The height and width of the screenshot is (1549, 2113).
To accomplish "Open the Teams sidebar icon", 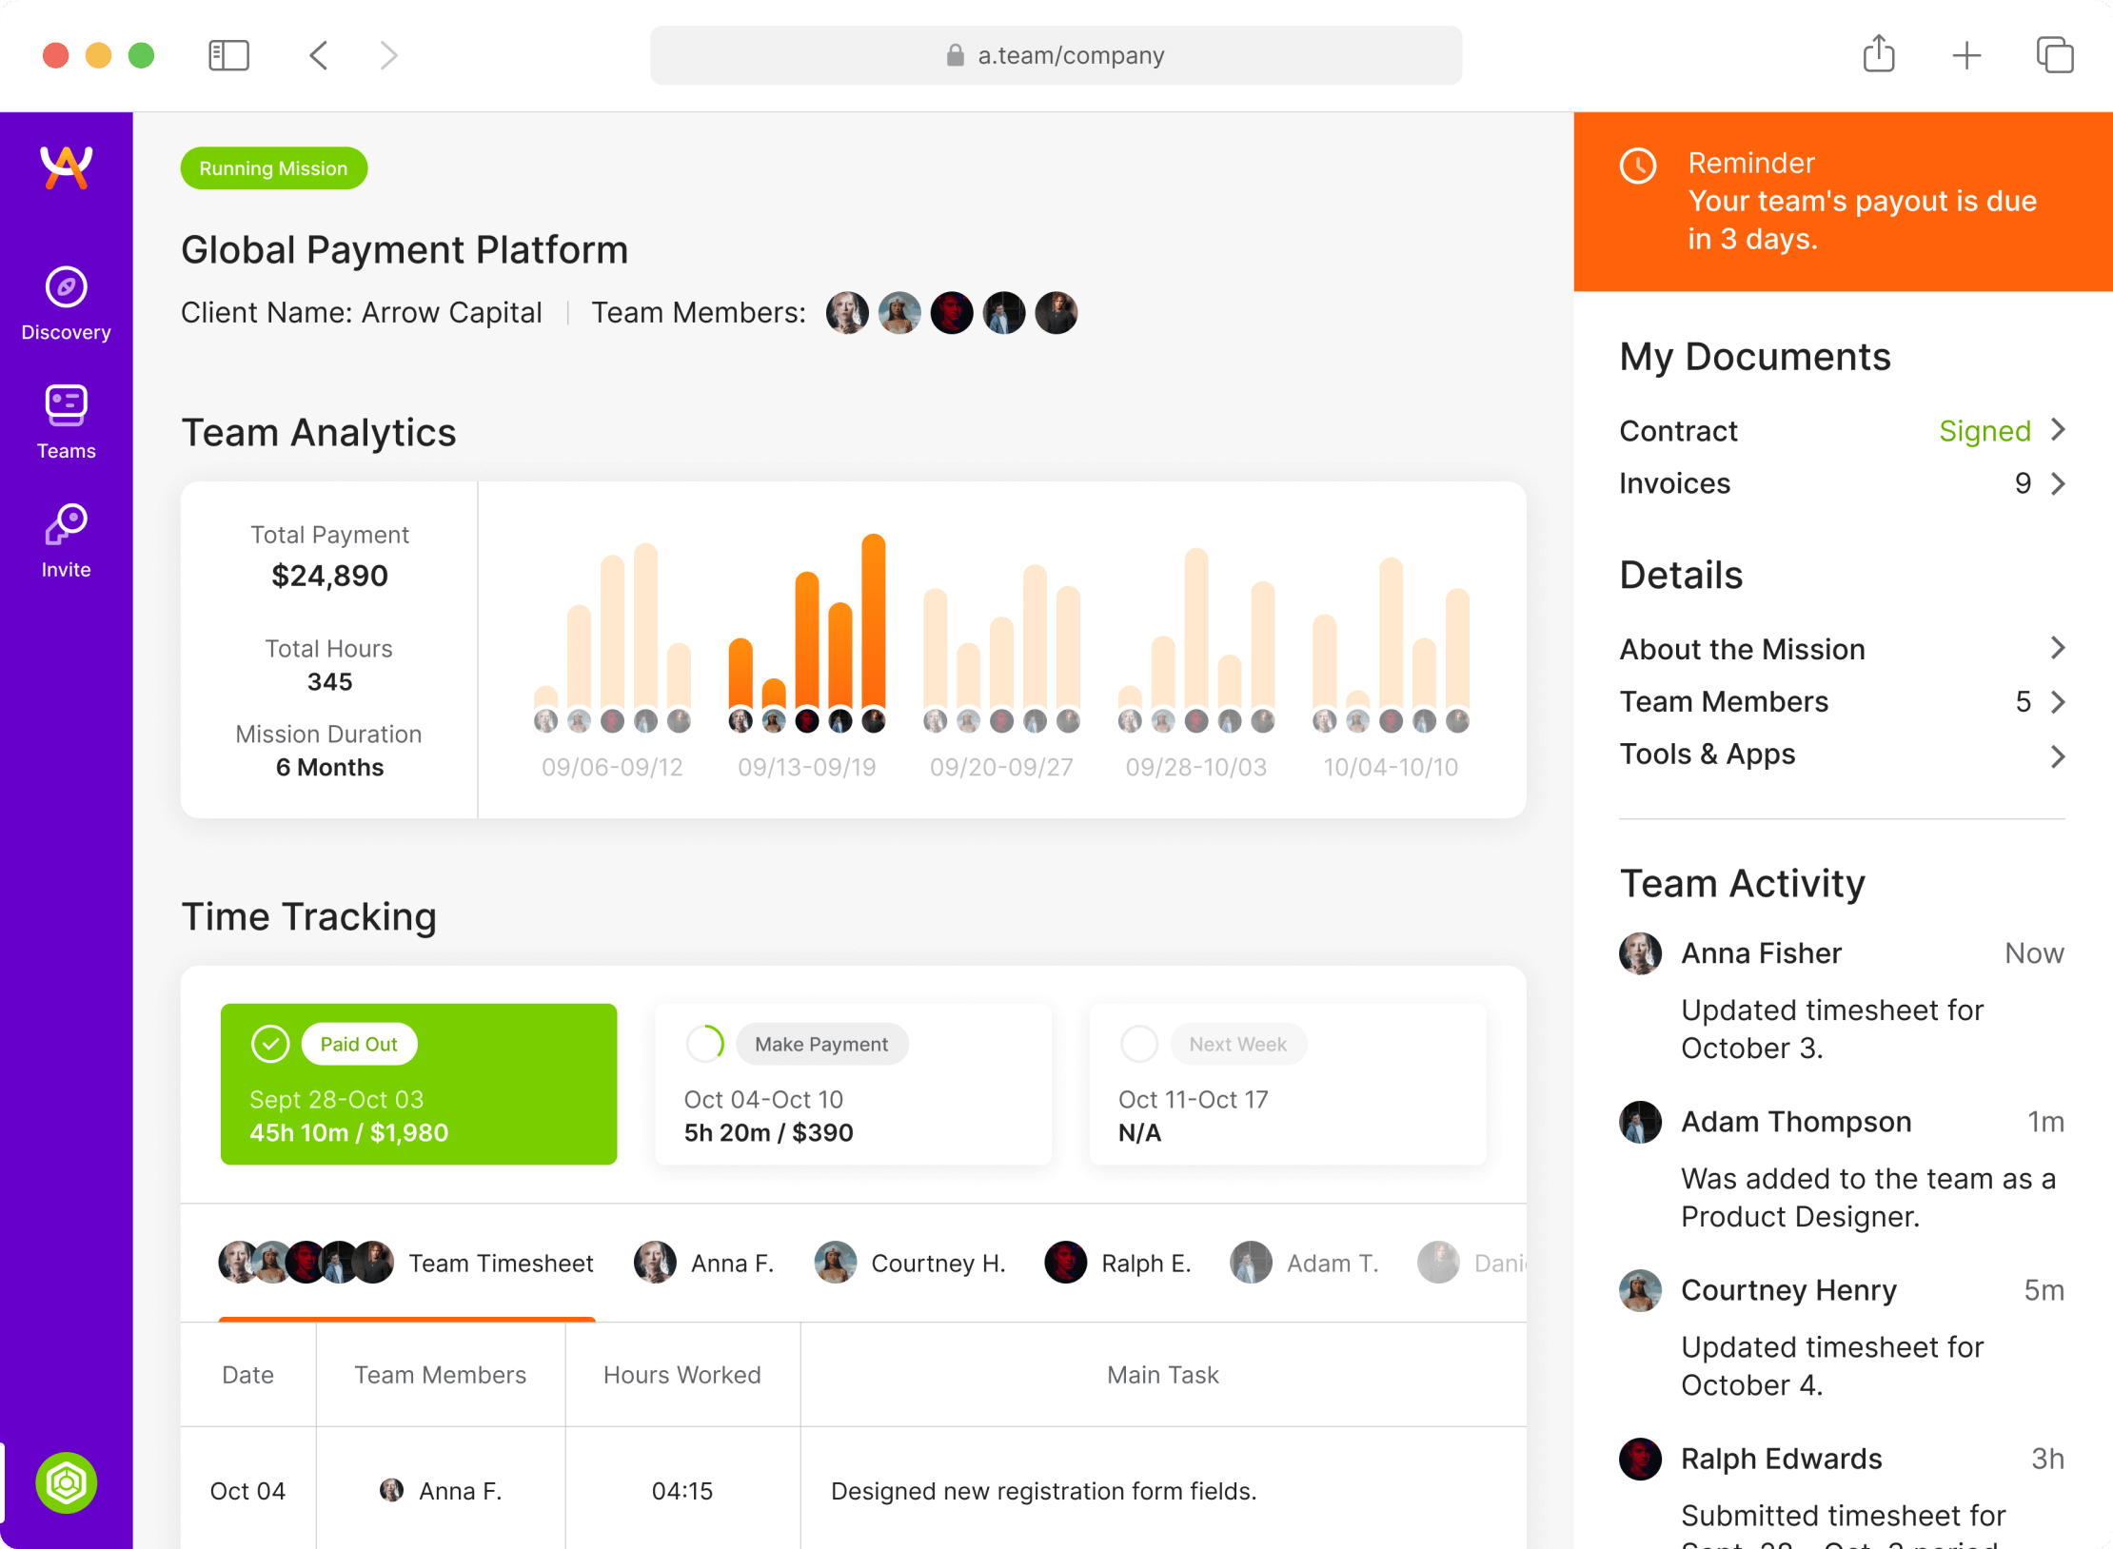I will tap(66, 406).
